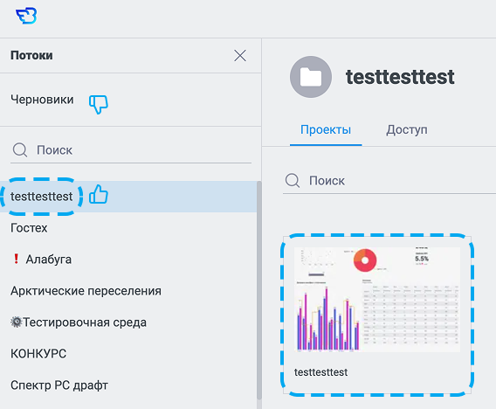Click the blue winged logo icon
Image resolution: width=496 pixels, height=409 pixels.
26,16
